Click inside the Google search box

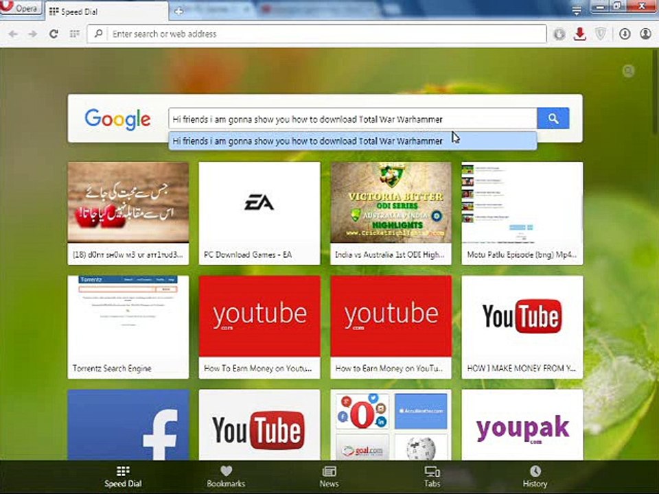(353, 119)
